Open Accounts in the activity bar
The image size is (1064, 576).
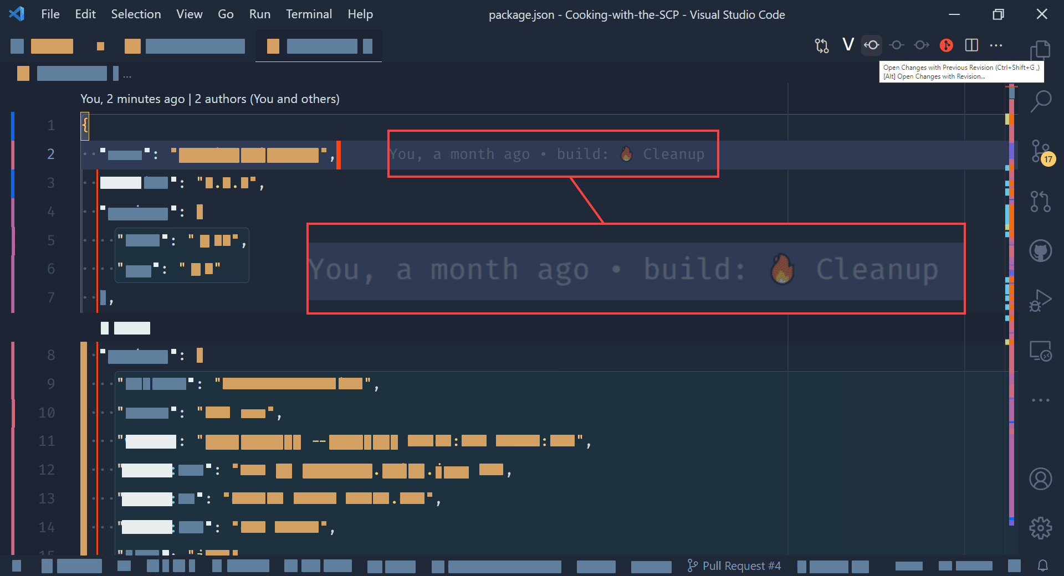pyautogui.click(x=1041, y=479)
